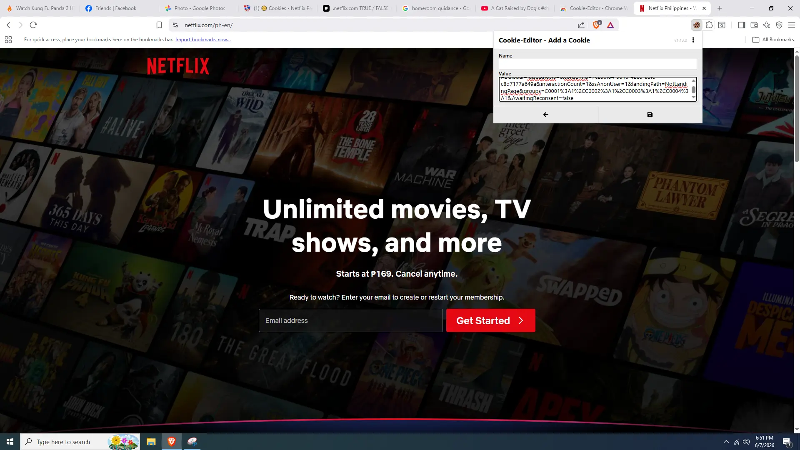Switch to Watch Kung Fu Panda 2 tab

[x=40, y=8]
